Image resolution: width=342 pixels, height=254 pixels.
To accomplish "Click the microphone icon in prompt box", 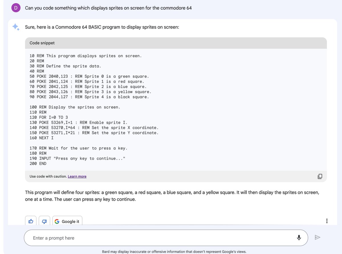I will pos(299,238).
